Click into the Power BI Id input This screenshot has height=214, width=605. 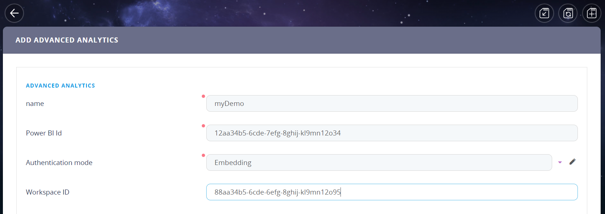pos(392,133)
